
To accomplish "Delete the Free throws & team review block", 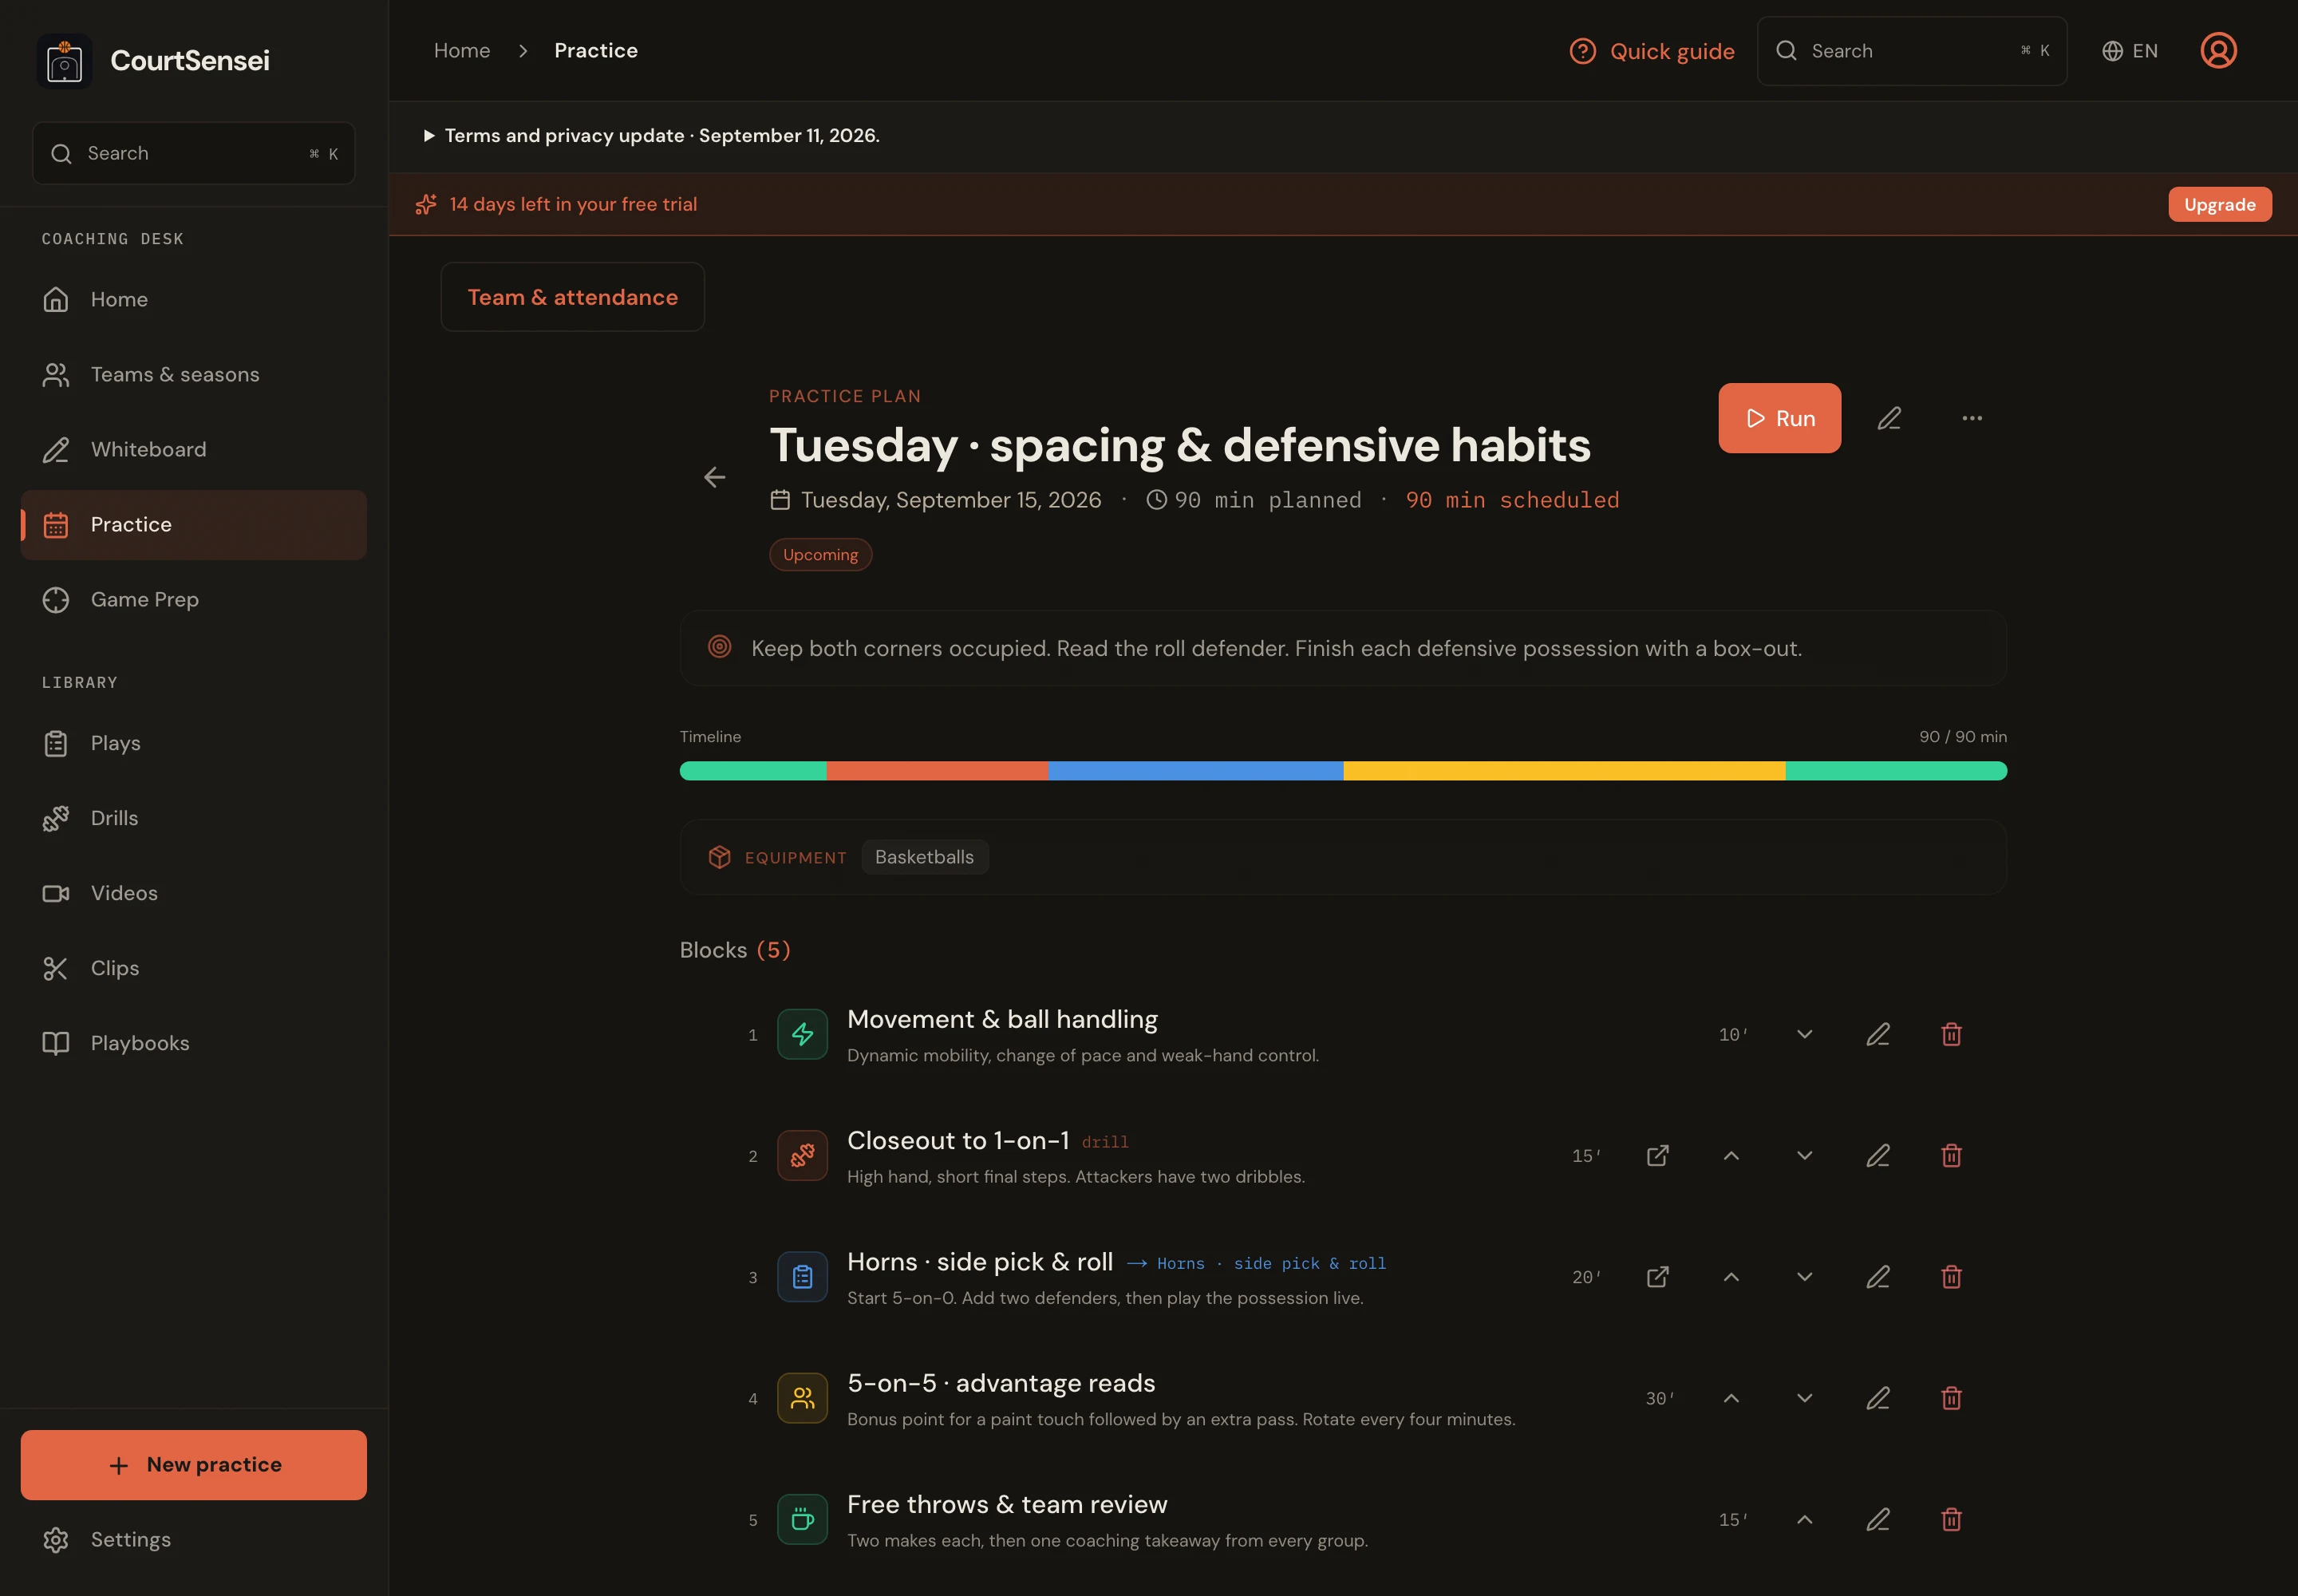I will click(x=1951, y=1519).
